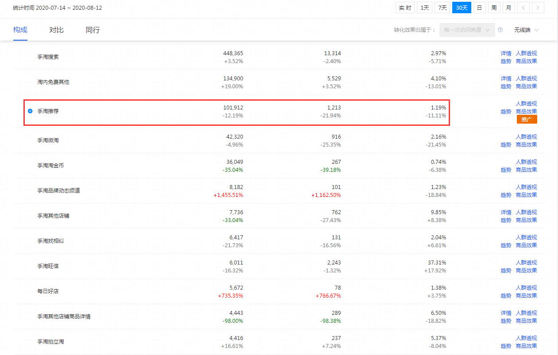Select the 30天 time range
Viewport: 558px width, 355px height.
coord(462,8)
